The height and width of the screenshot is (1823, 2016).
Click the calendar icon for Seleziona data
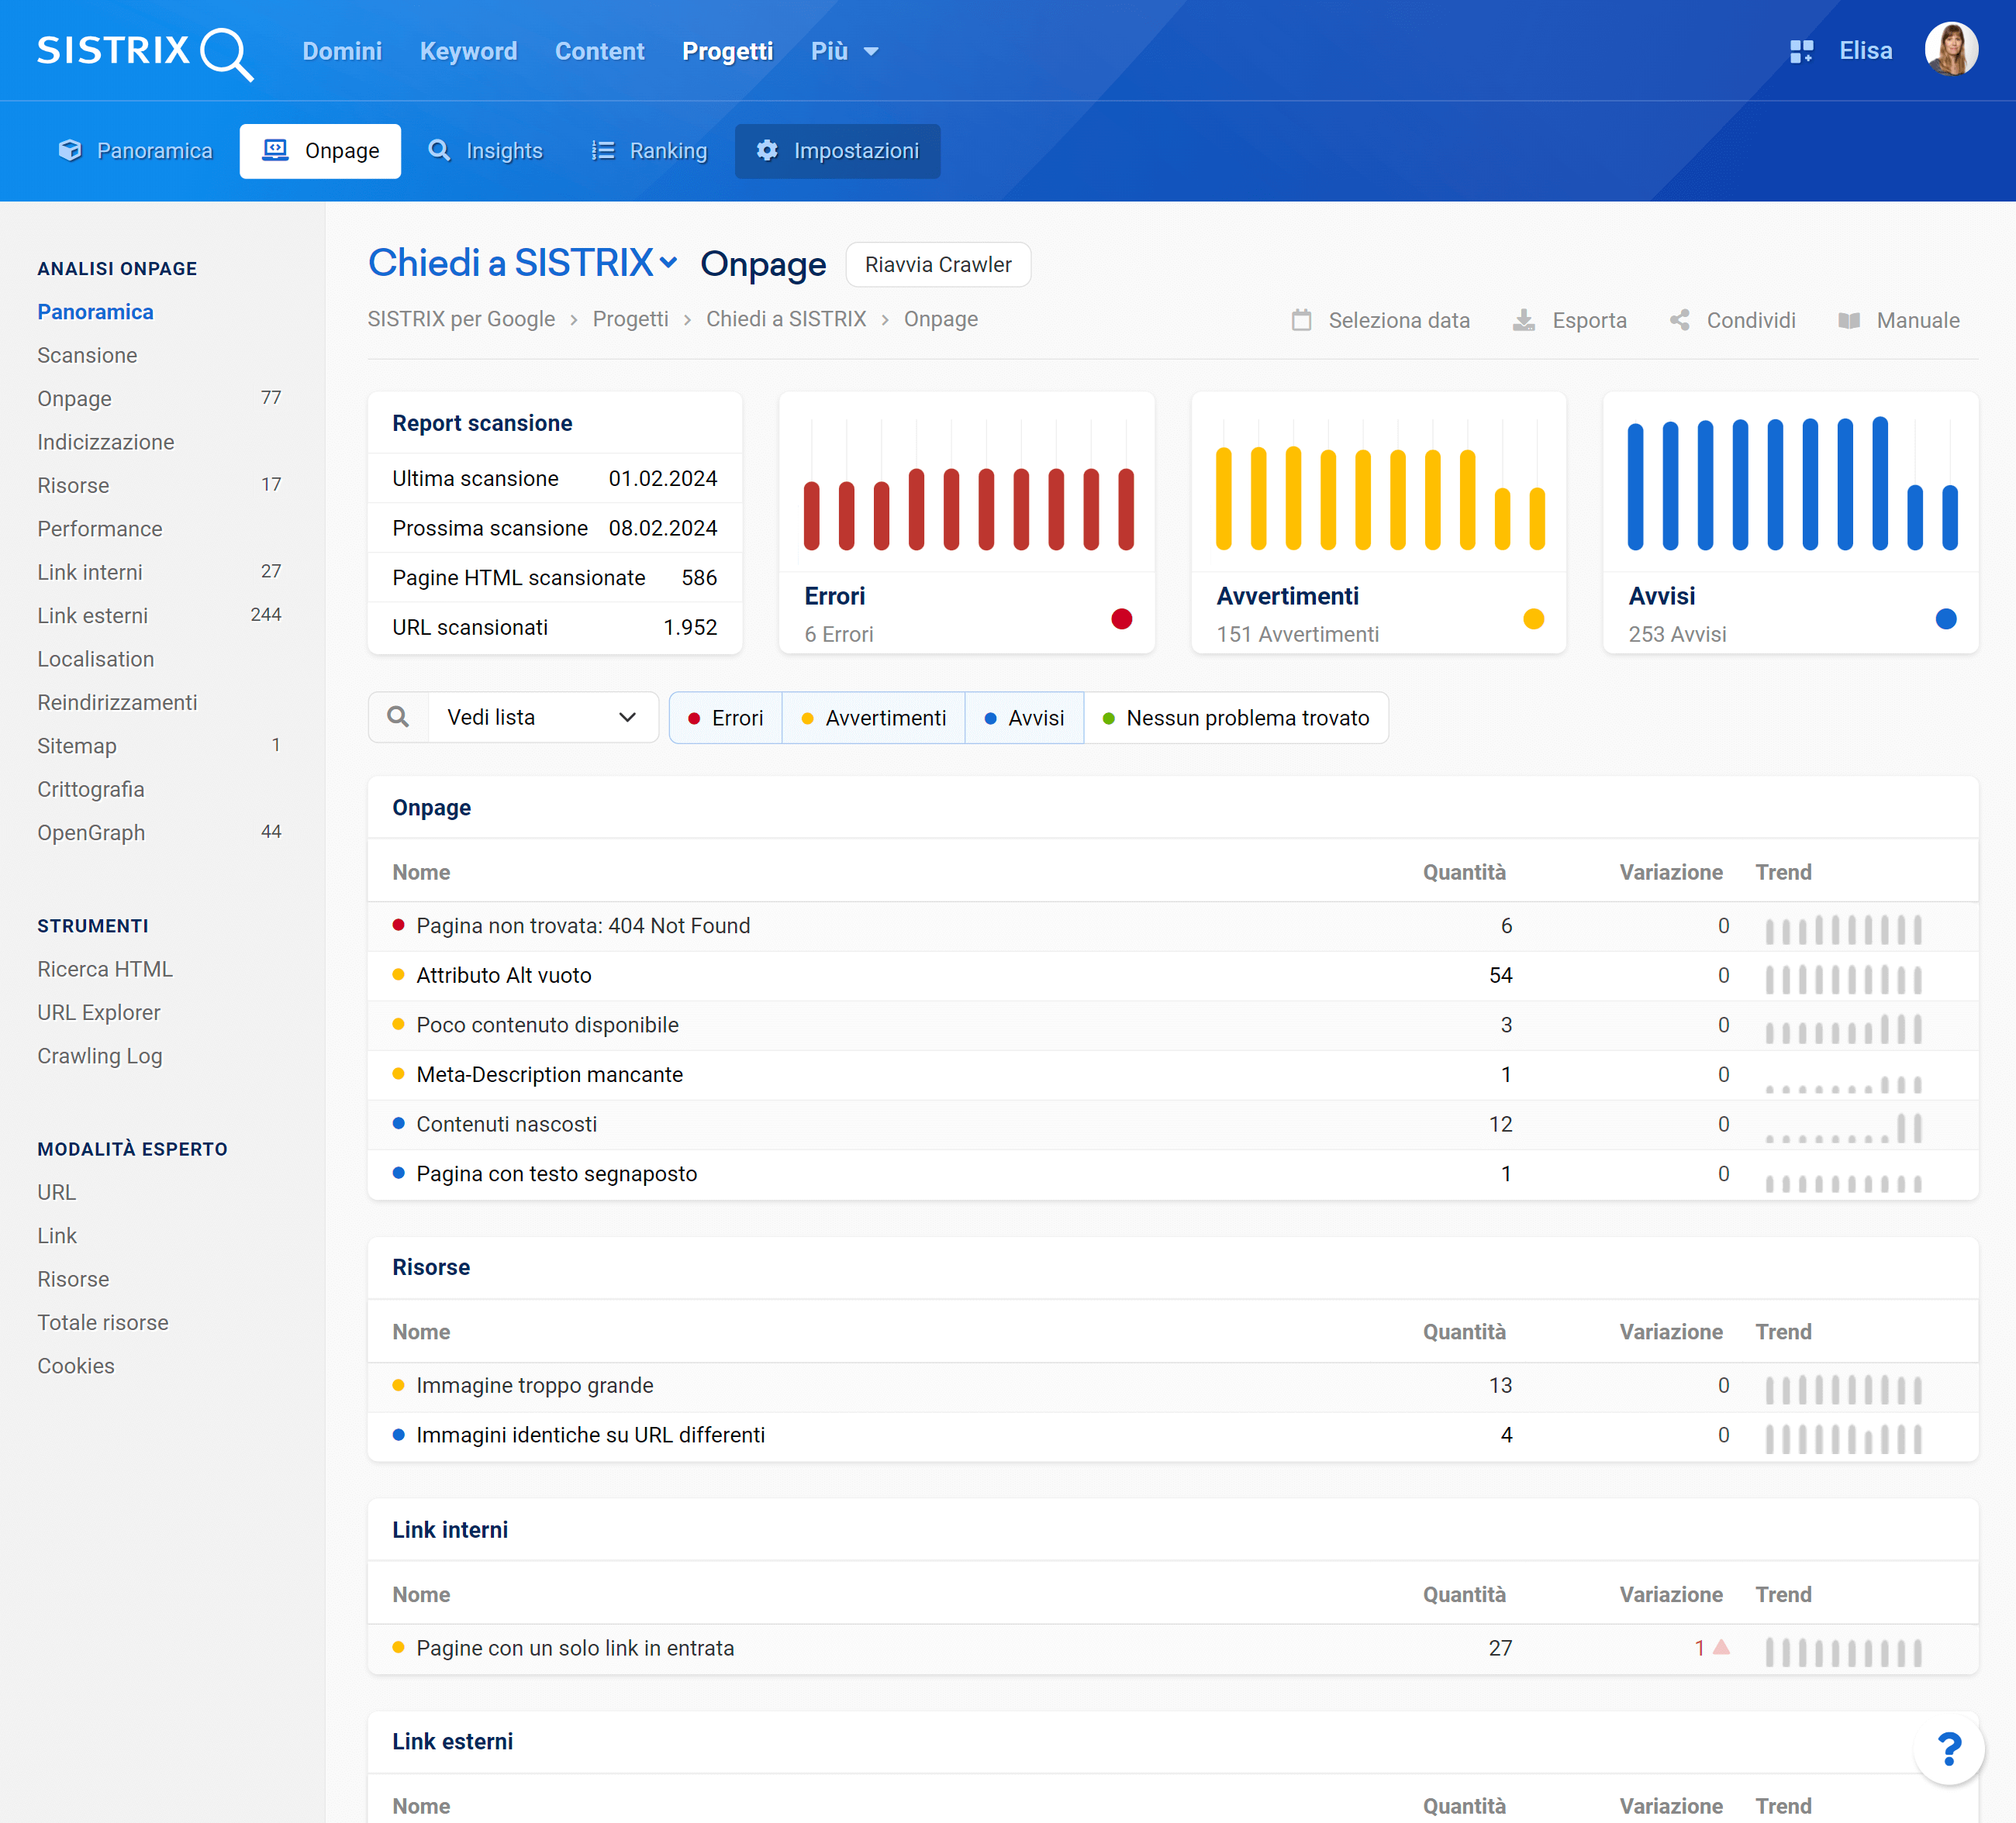pyautogui.click(x=1301, y=320)
